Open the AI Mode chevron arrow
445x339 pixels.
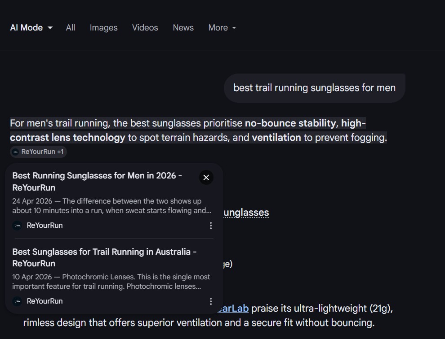tap(50, 28)
